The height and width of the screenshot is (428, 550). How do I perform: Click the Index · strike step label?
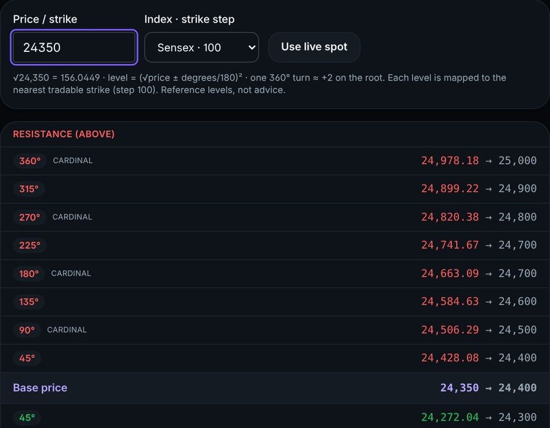[189, 20]
